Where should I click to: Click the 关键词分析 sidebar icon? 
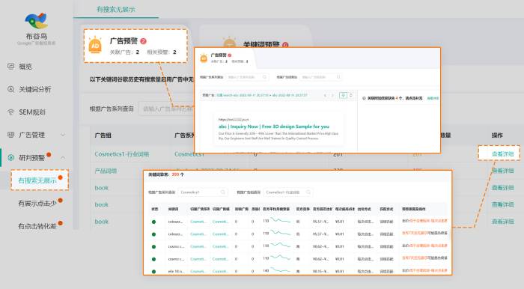click(x=11, y=89)
